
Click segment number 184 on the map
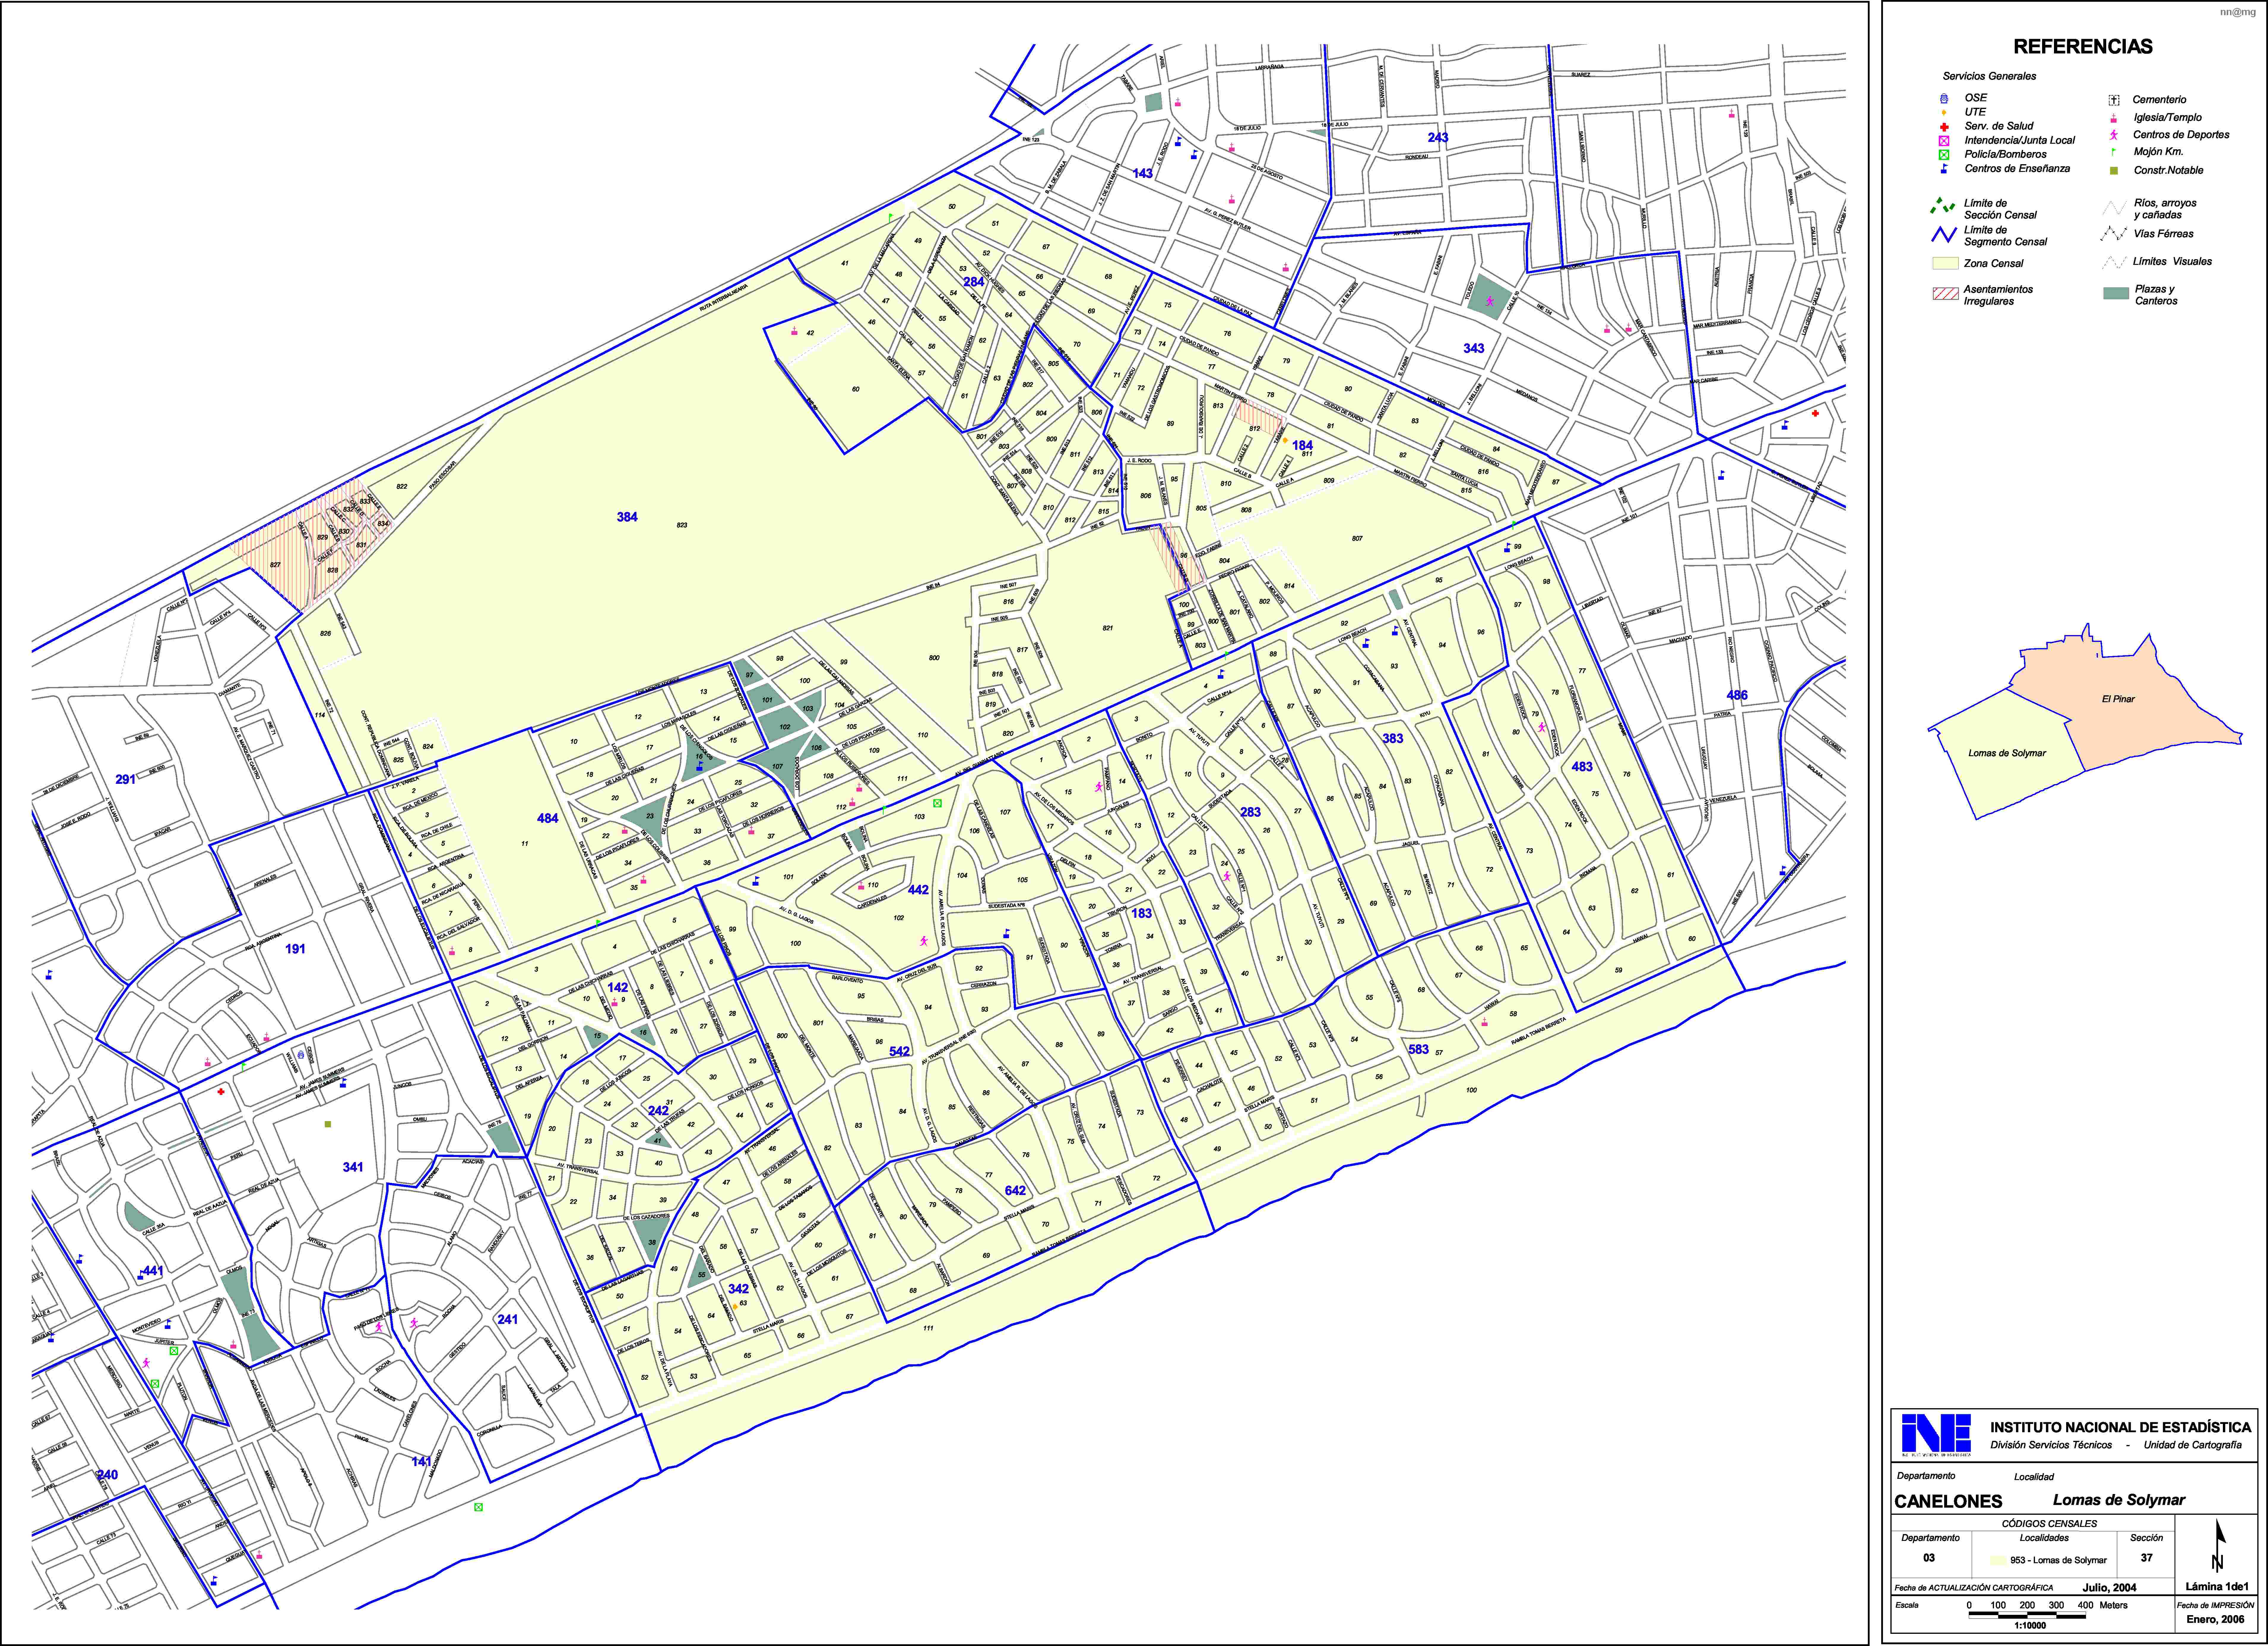1302,445
